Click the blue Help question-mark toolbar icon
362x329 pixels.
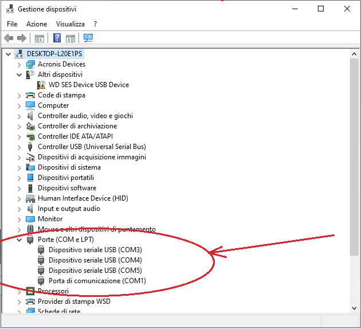[57, 38]
